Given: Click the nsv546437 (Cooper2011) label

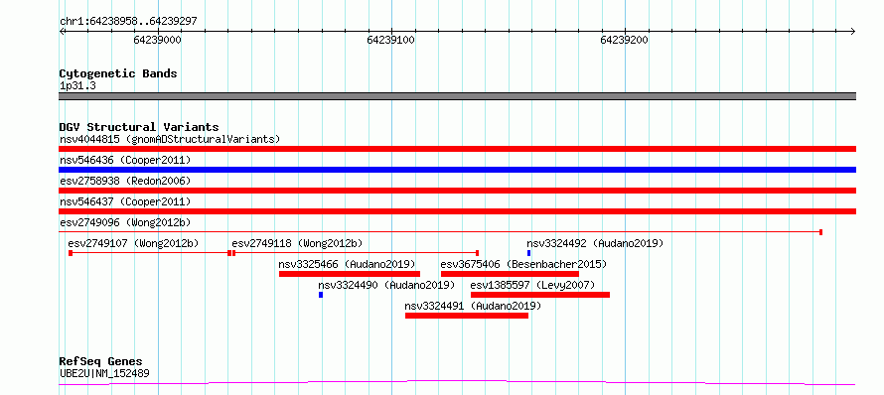Looking at the screenshot, I should click(x=125, y=201).
